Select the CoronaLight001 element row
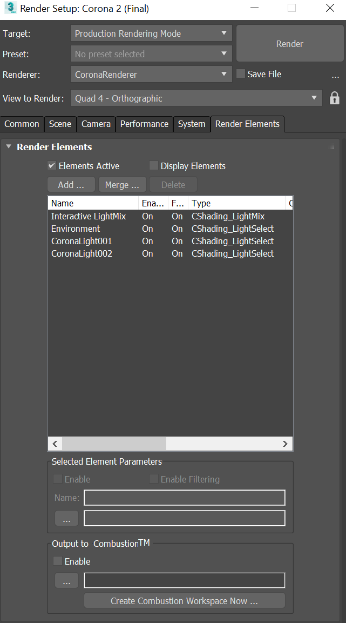The image size is (346, 623). [x=170, y=241]
